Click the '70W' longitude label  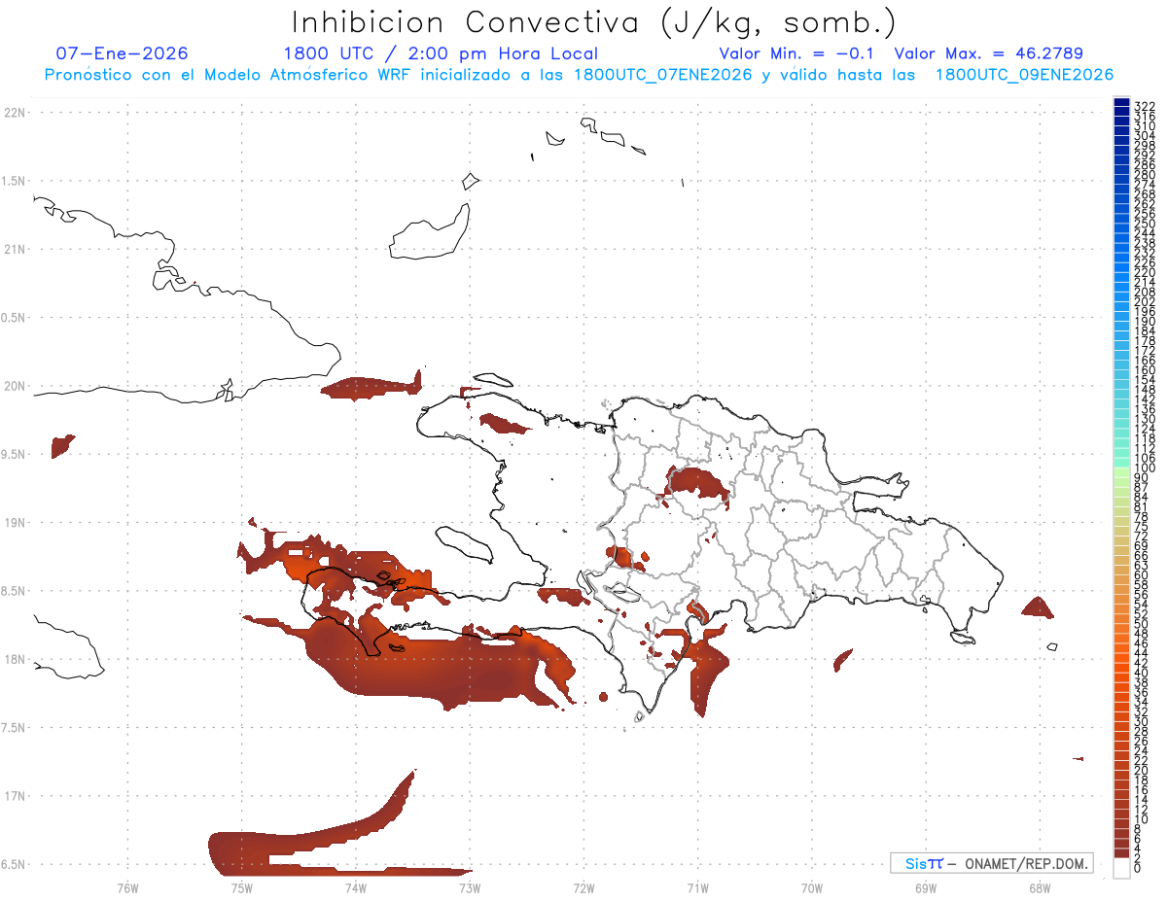811,886
